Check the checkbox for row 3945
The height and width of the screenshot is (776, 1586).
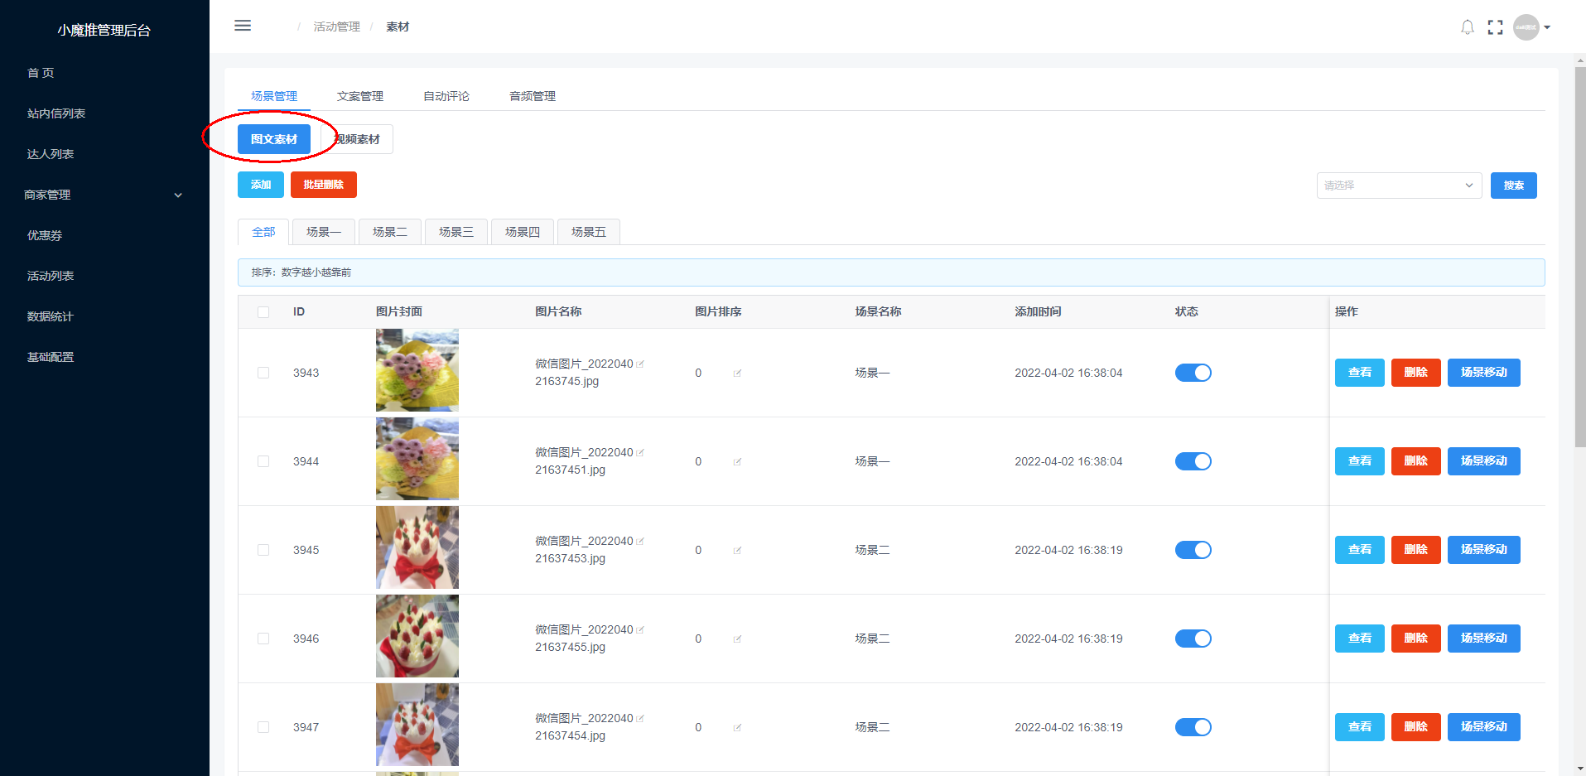(263, 550)
